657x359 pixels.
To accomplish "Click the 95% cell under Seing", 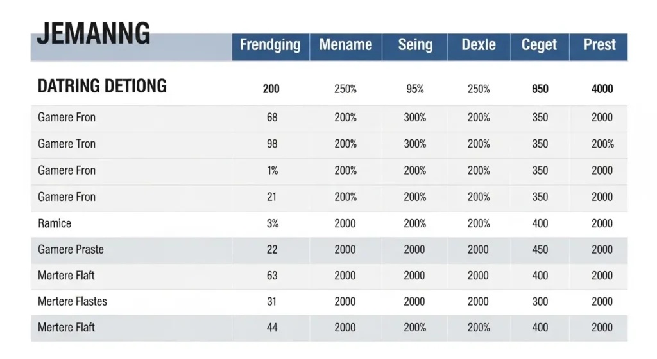I will point(414,89).
